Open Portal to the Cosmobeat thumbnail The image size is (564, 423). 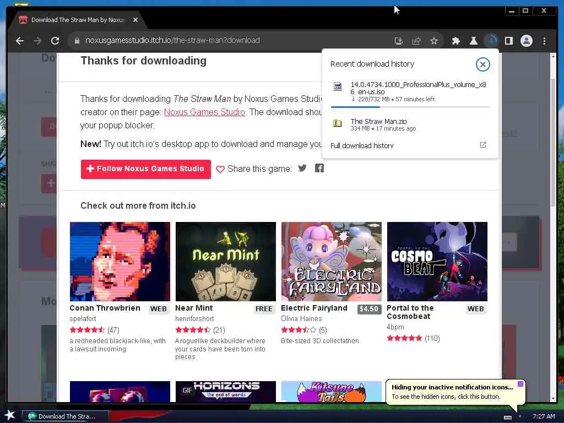pyautogui.click(x=437, y=262)
